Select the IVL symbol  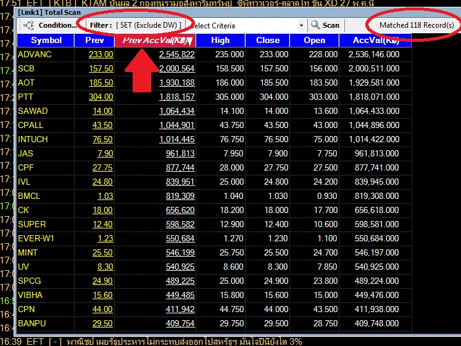pyautogui.click(x=24, y=182)
